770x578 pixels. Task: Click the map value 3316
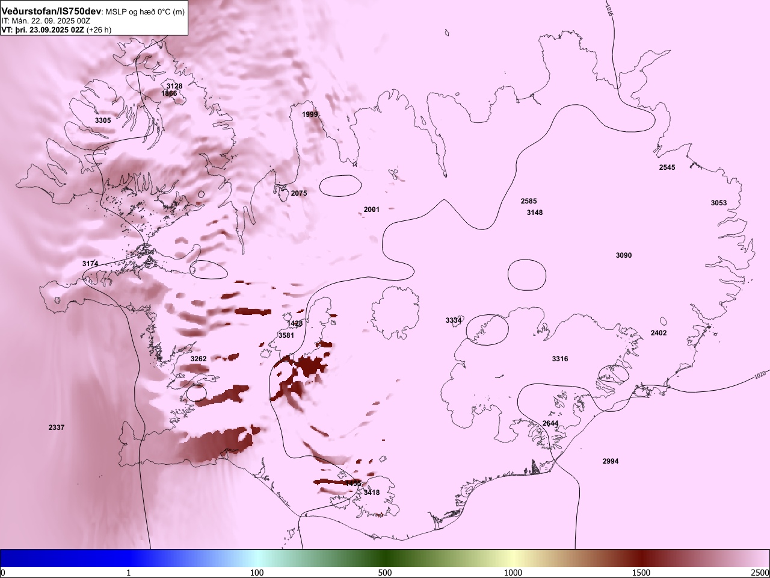560,359
